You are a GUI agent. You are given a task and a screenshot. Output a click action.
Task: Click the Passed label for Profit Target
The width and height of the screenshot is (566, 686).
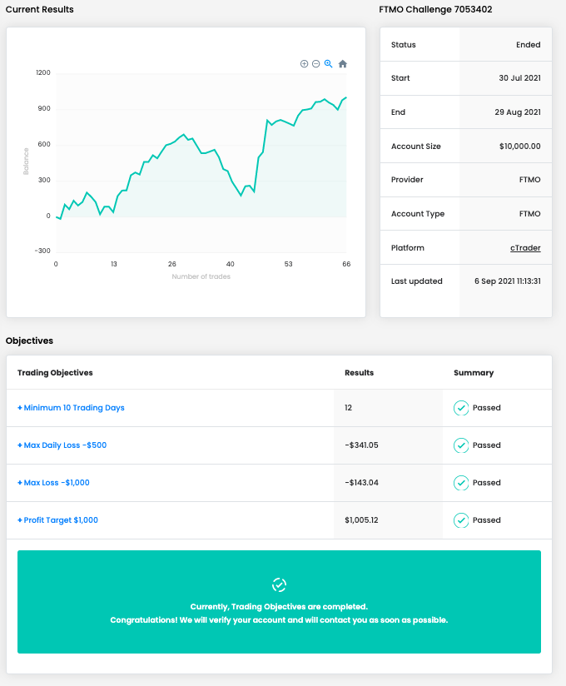point(486,520)
